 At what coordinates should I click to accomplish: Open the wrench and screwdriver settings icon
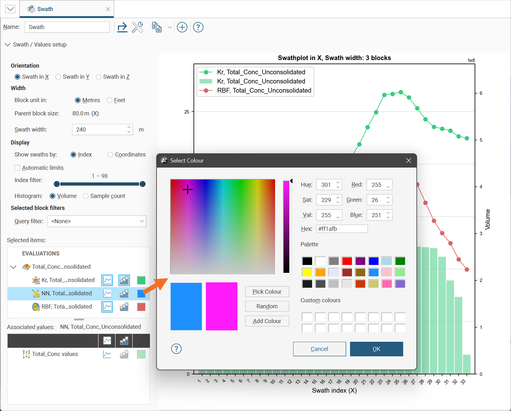[x=138, y=28]
